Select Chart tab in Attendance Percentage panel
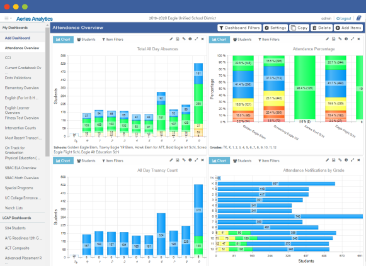 pos(219,40)
